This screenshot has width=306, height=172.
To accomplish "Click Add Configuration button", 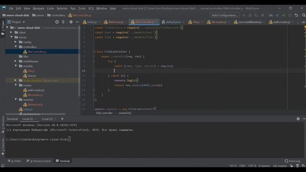I will [x=225, y=15].
